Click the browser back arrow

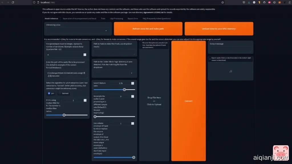[3, 2]
